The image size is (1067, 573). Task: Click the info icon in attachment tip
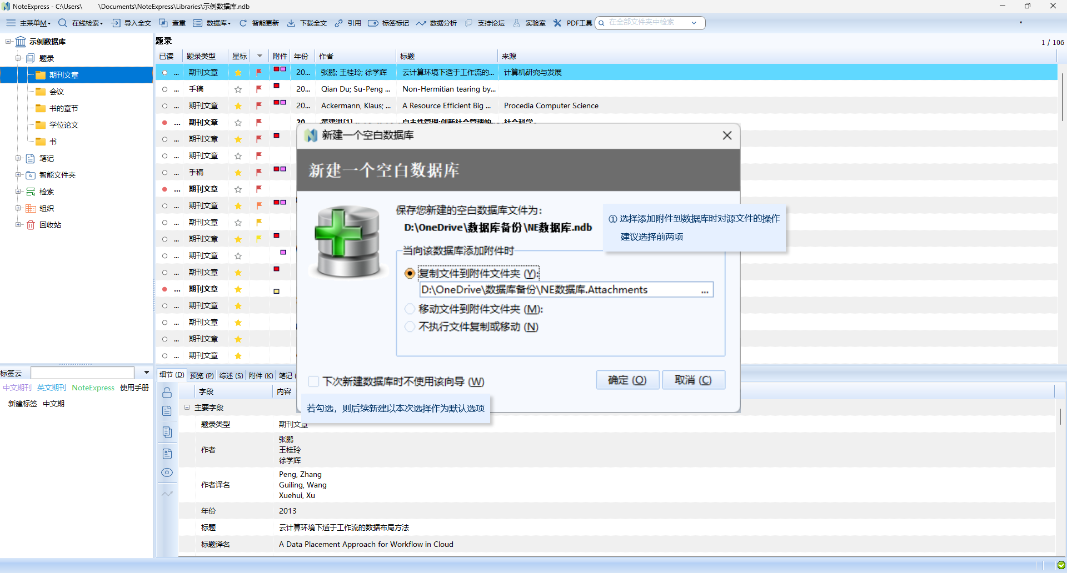(612, 219)
